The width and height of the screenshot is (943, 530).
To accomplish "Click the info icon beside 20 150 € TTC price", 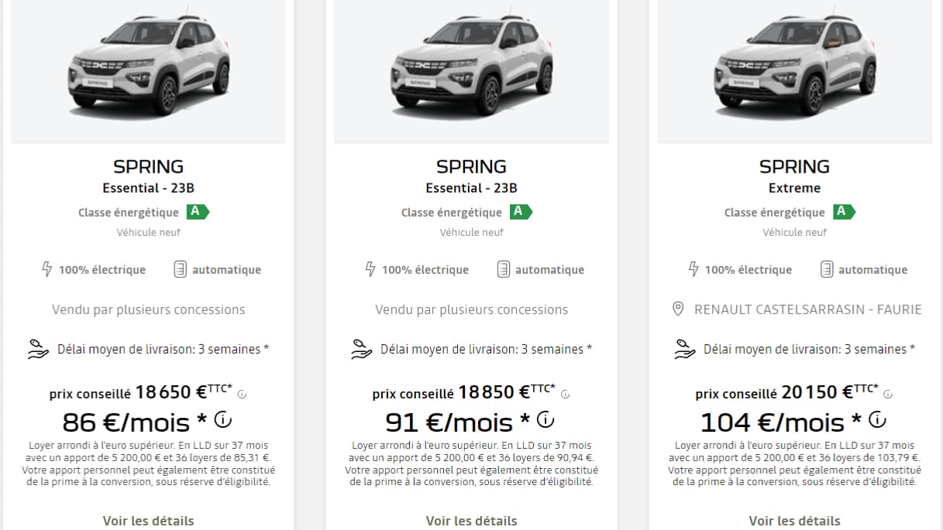I will coord(889,393).
